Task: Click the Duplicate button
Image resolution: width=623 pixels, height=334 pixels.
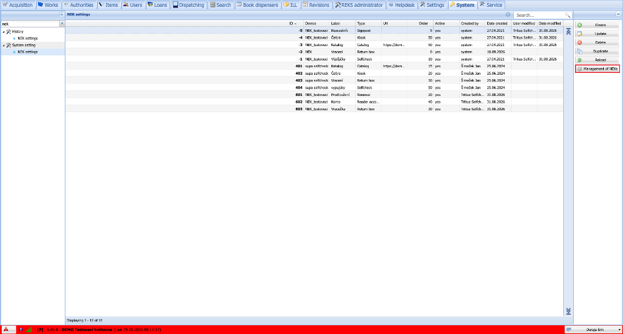Action: (x=597, y=51)
